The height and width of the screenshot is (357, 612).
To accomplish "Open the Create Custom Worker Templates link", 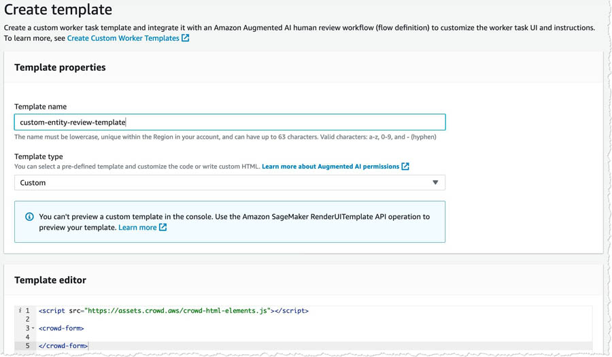I will pyautogui.click(x=123, y=38).
